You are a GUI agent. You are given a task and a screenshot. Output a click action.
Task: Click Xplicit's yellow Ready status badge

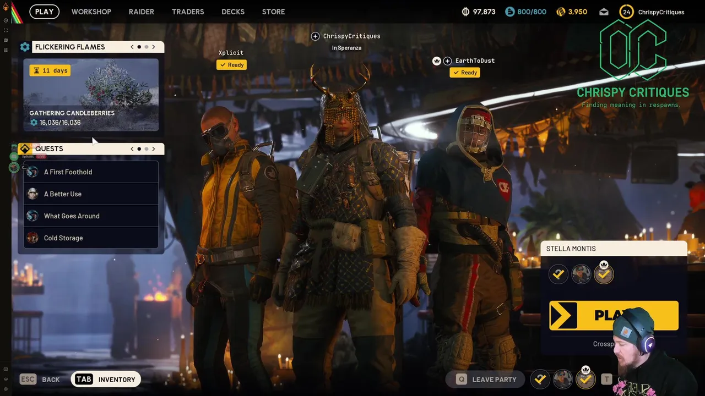tap(231, 65)
